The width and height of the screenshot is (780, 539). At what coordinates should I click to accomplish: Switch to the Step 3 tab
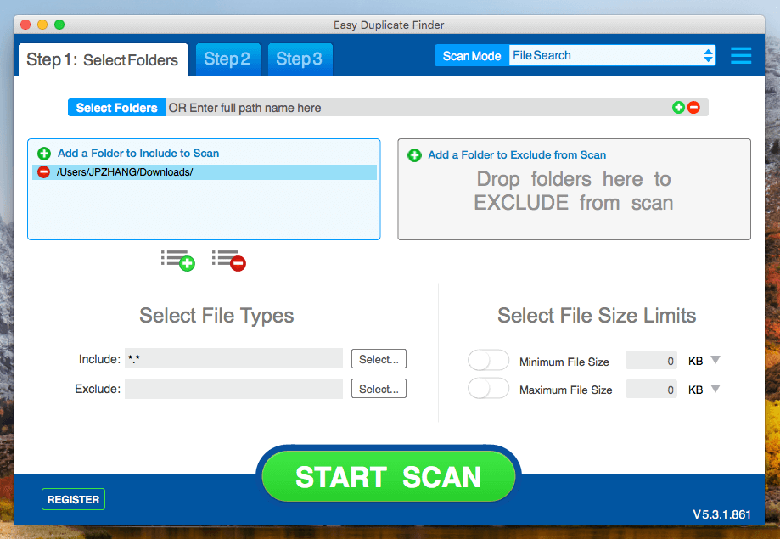[x=300, y=59]
